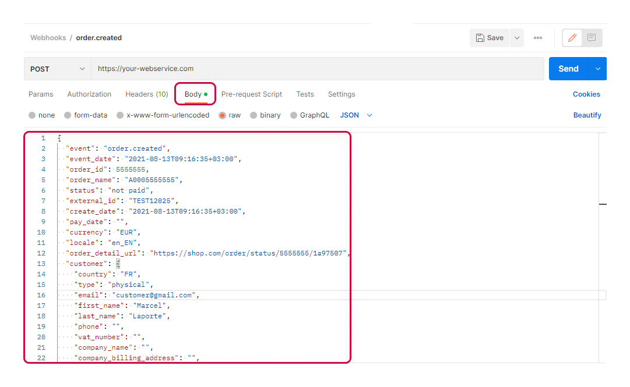This screenshot has height=387, width=630.
Task: Click the request URL input field
Action: point(318,69)
